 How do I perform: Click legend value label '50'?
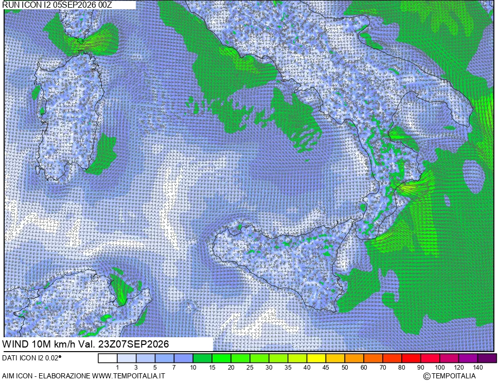click(x=345, y=368)
